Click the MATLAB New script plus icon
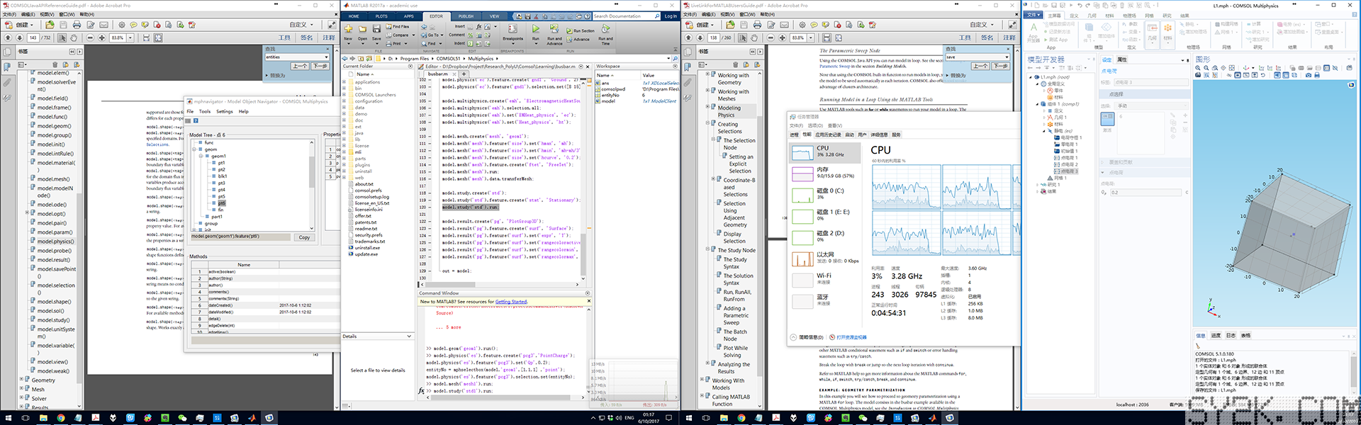The width and height of the screenshot is (1361, 425). pos(348,29)
